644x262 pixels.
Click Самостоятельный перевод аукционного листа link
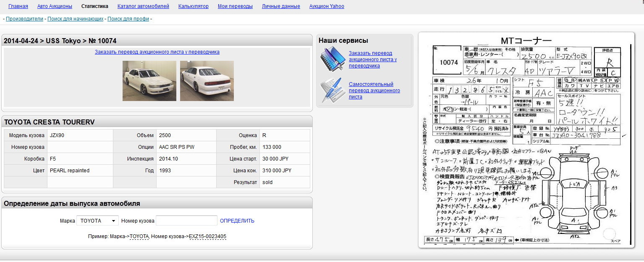coord(374,91)
